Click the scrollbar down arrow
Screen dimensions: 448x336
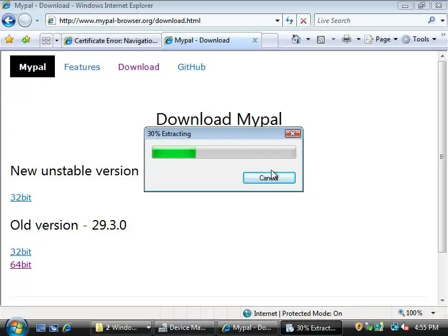click(x=442, y=300)
